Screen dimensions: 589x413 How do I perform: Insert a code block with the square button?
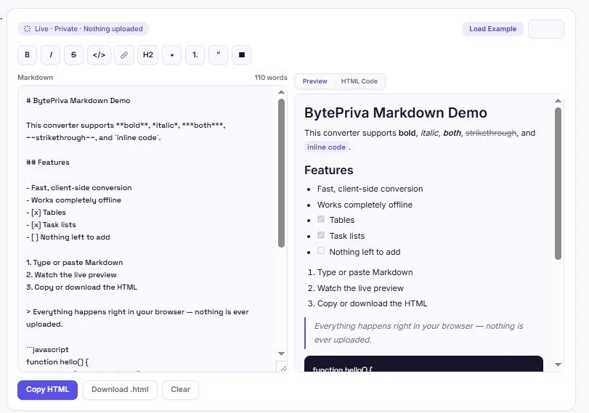coord(242,55)
